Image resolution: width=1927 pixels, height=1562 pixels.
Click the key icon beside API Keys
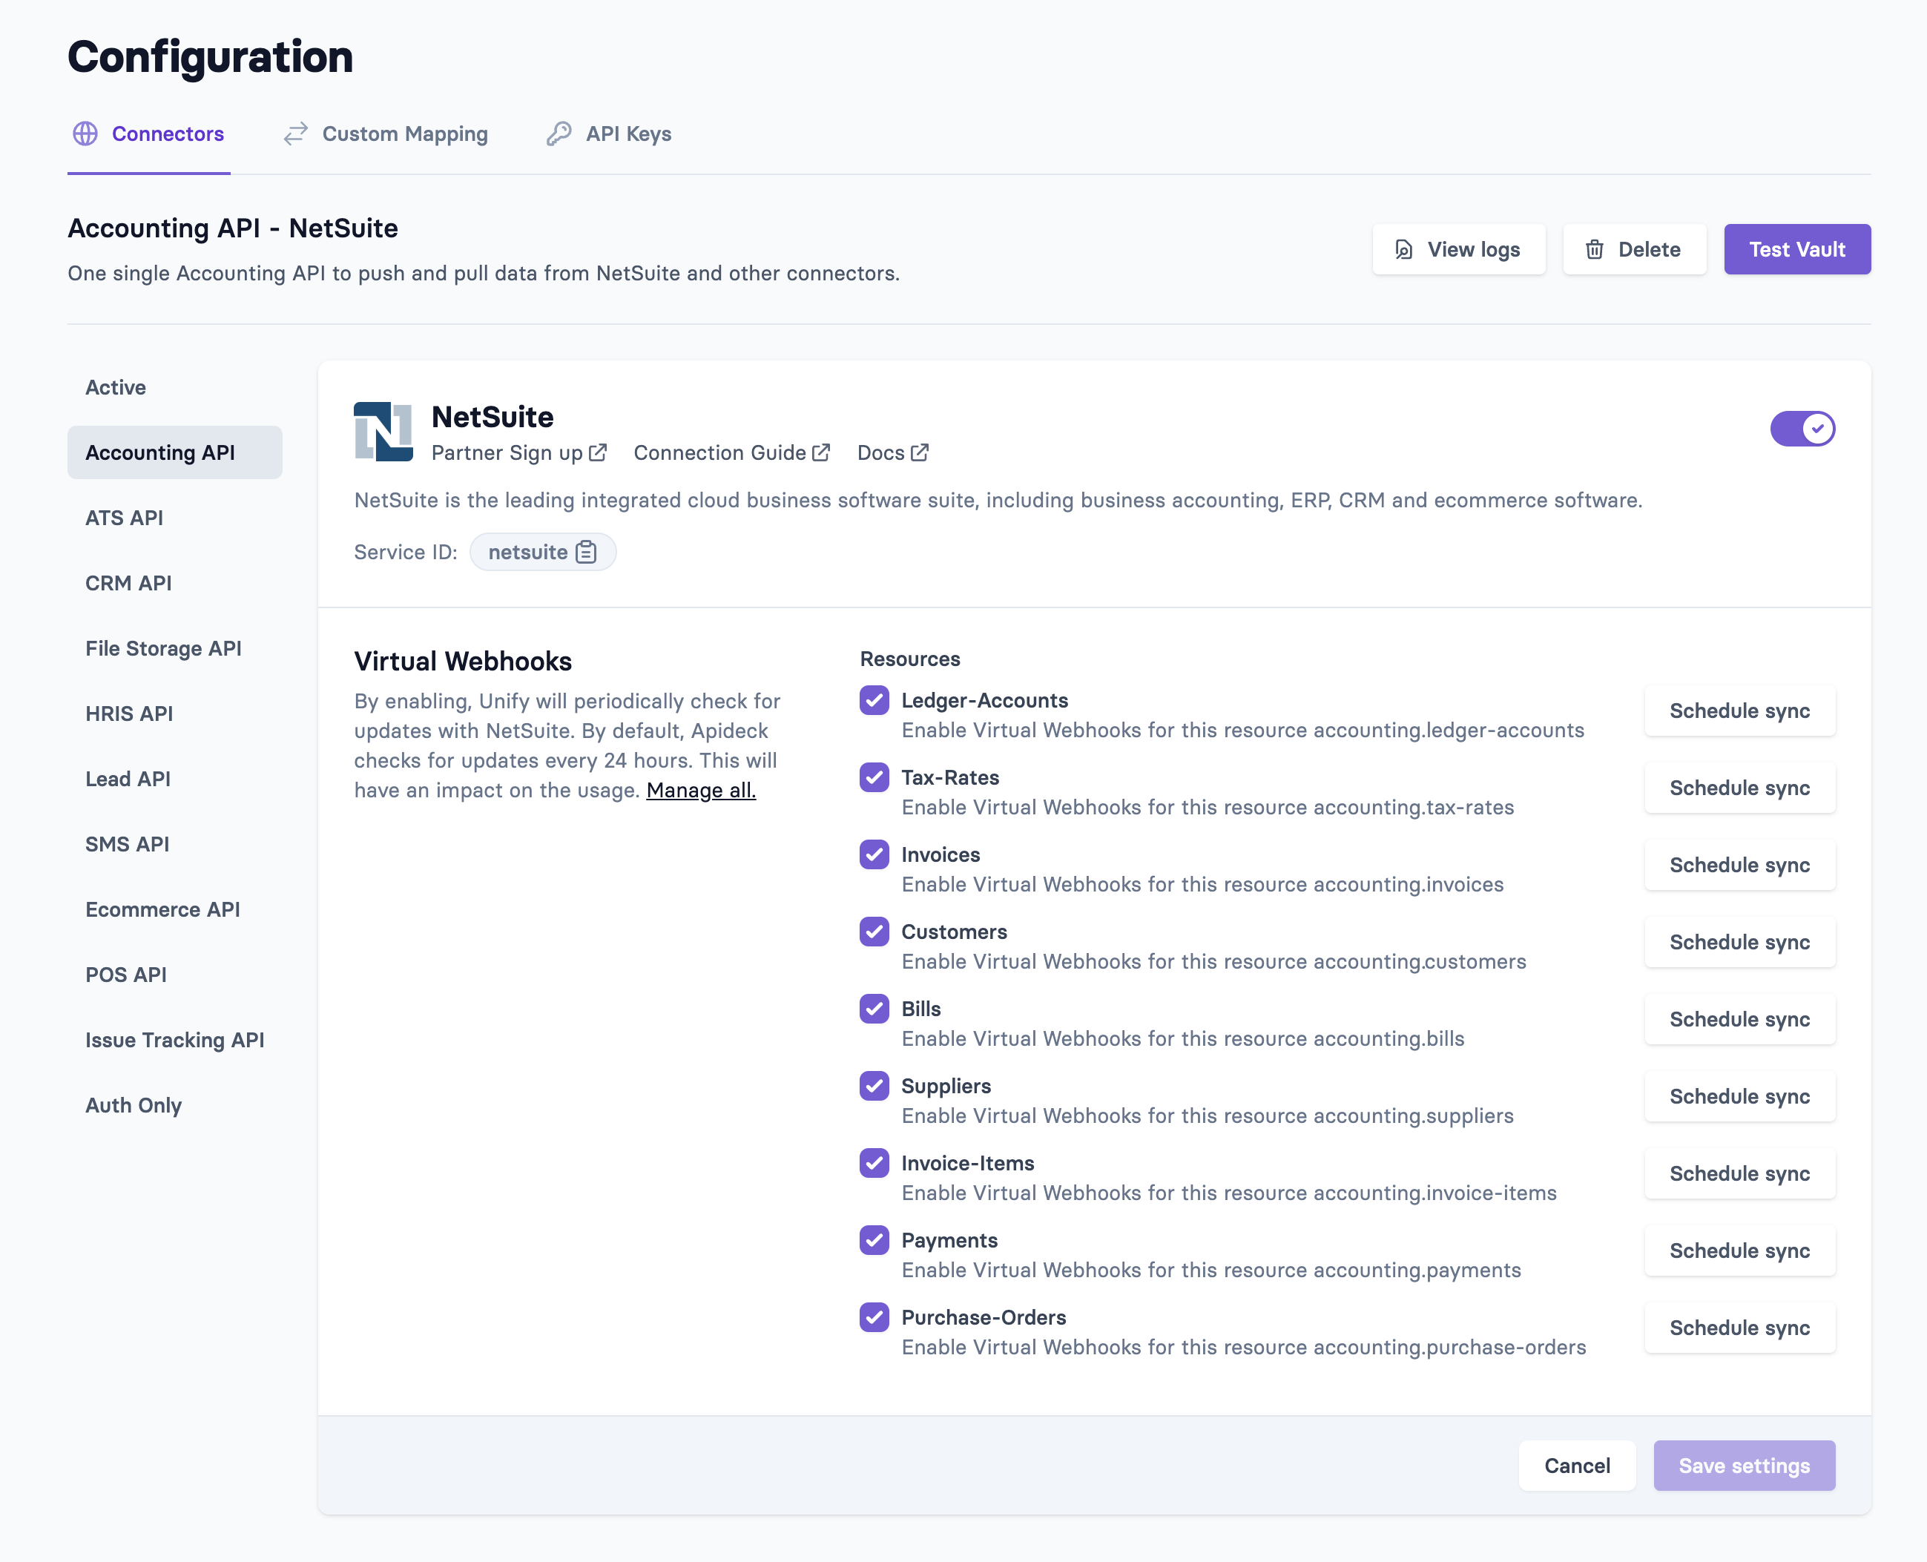pyautogui.click(x=559, y=134)
